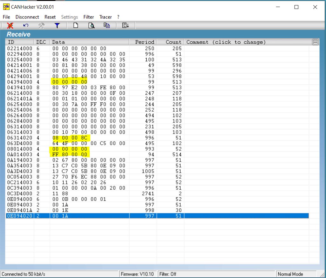326x278 pixels.
Task: Select the row with ID 06284000
Action: [x=157, y=121]
